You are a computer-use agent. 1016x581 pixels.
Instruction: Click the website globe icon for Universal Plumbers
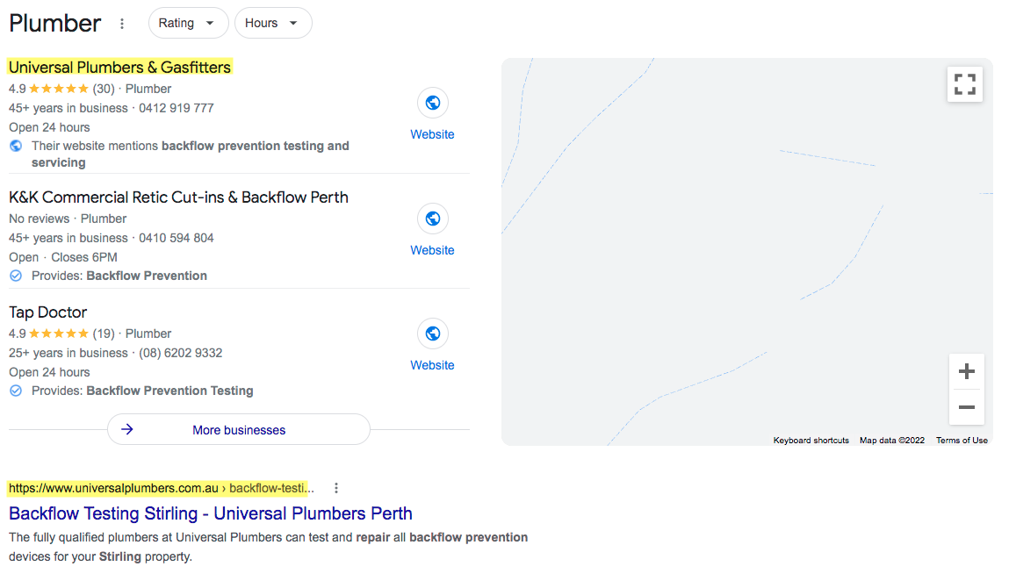click(433, 103)
